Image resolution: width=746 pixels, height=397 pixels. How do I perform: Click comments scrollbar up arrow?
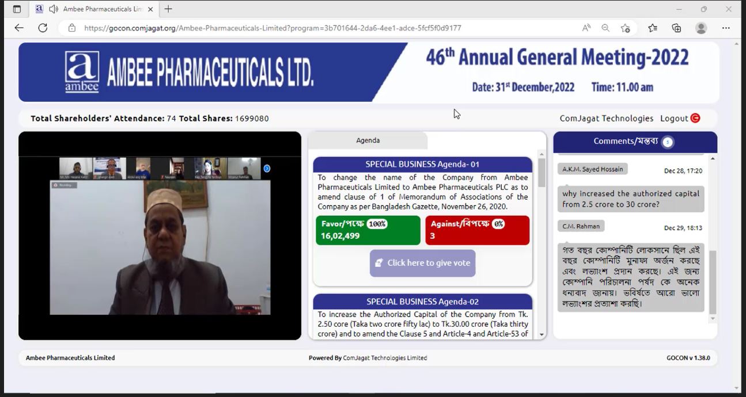coord(713,158)
